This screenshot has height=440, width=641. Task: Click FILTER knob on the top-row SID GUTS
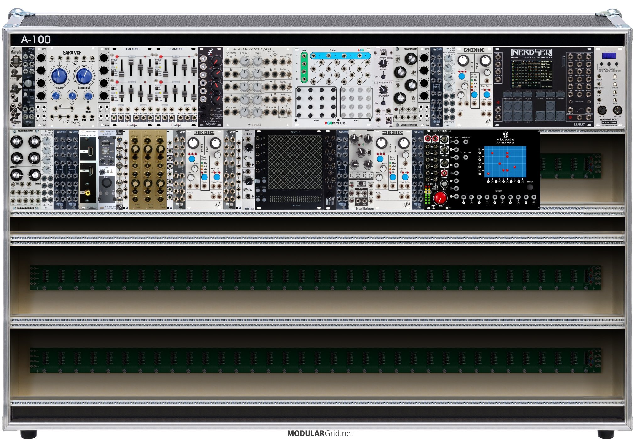pyautogui.click(x=463, y=61)
